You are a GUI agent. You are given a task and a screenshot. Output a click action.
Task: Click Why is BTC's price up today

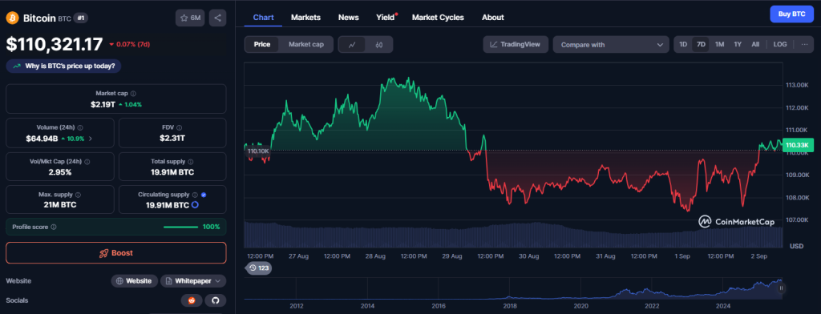coord(64,66)
